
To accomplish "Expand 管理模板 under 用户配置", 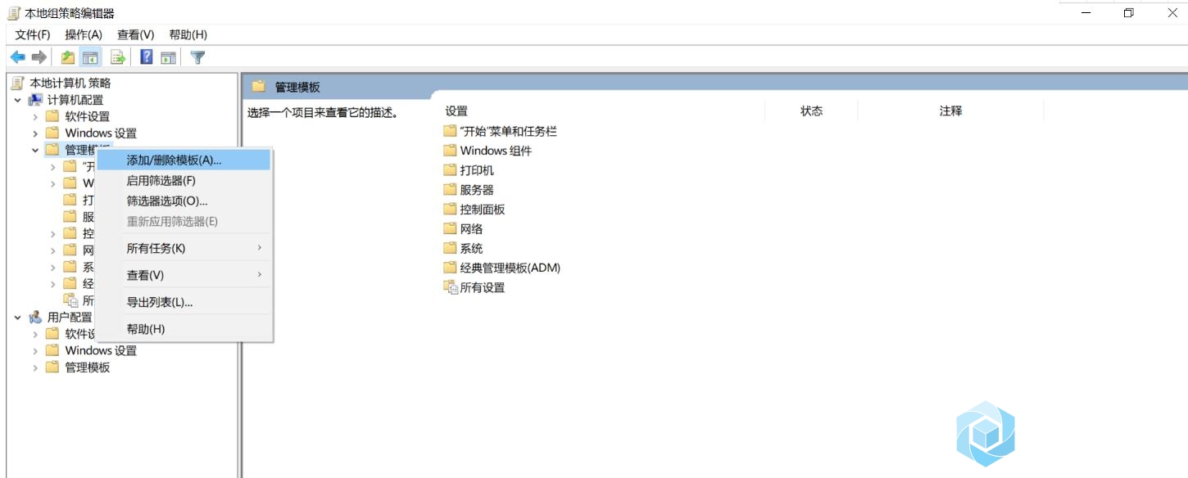I will point(35,368).
